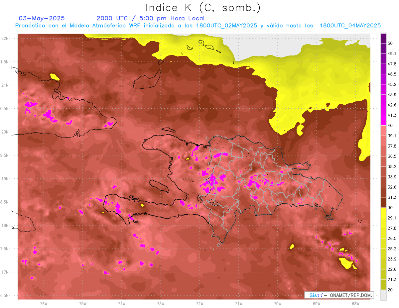399x308 pixels.
Task: Click the color bar value "43.9"
Action: (x=393, y=95)
